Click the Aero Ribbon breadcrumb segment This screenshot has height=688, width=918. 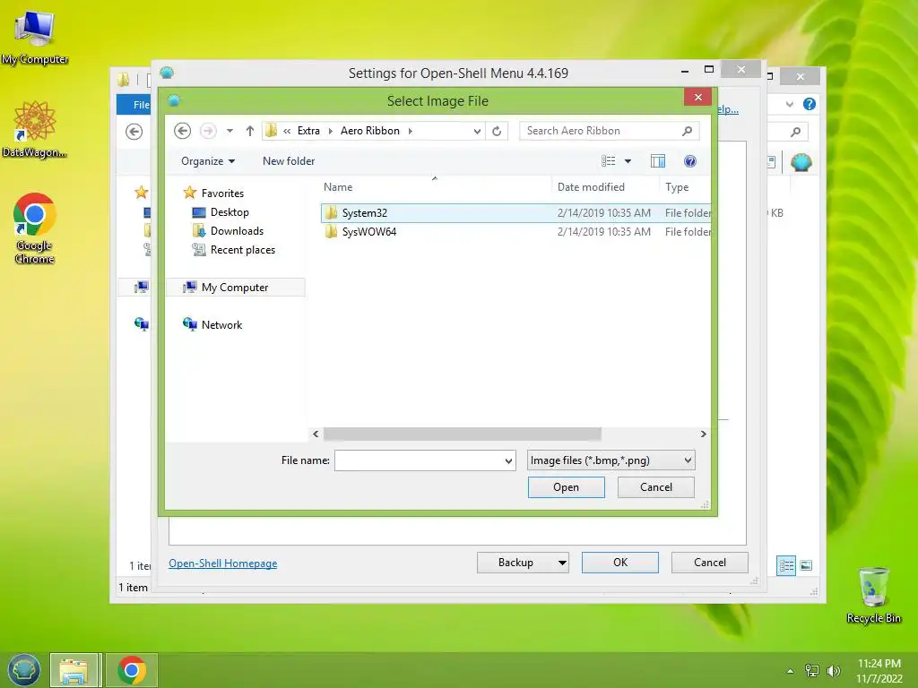370,131
